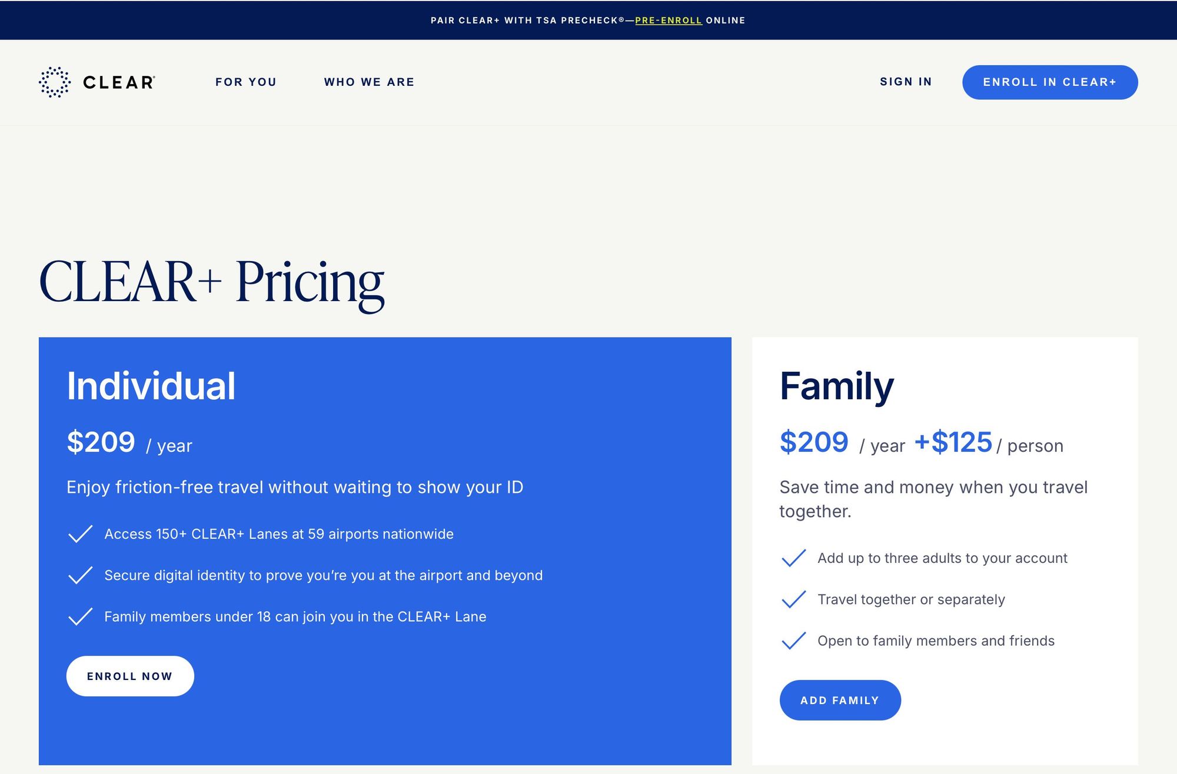
Task: Click the Individual $209 per year price
Action: tap(129, 443)
